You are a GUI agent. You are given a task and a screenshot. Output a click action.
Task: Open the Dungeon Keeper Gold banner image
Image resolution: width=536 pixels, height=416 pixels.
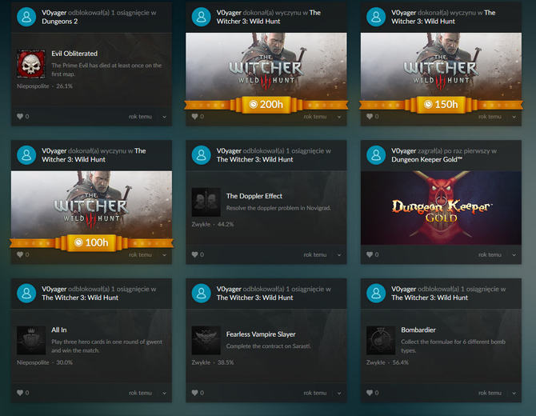pos(441,208)
